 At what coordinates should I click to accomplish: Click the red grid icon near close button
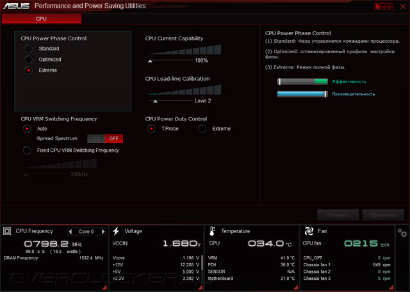tap(384, 6)
